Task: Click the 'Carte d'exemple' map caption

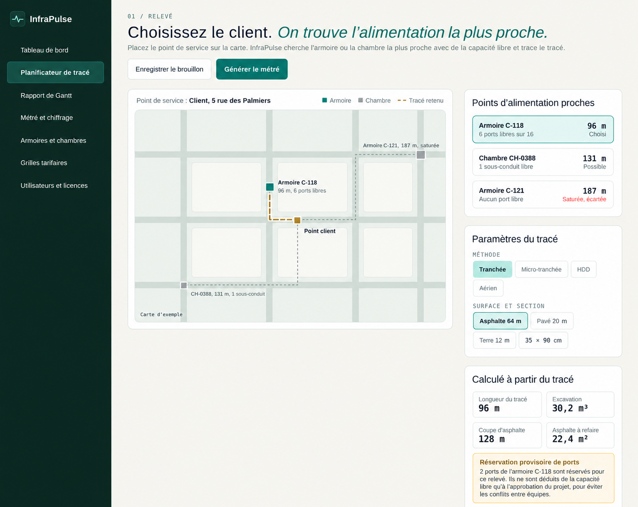Action: coord(161,314)
